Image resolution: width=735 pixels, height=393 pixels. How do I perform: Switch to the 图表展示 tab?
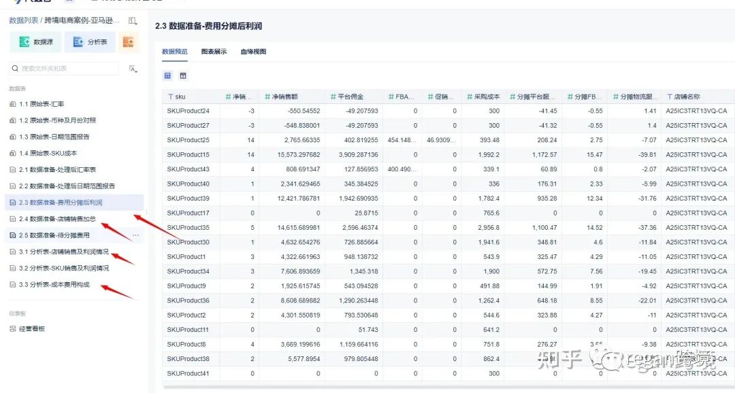(x=214, y=52)
